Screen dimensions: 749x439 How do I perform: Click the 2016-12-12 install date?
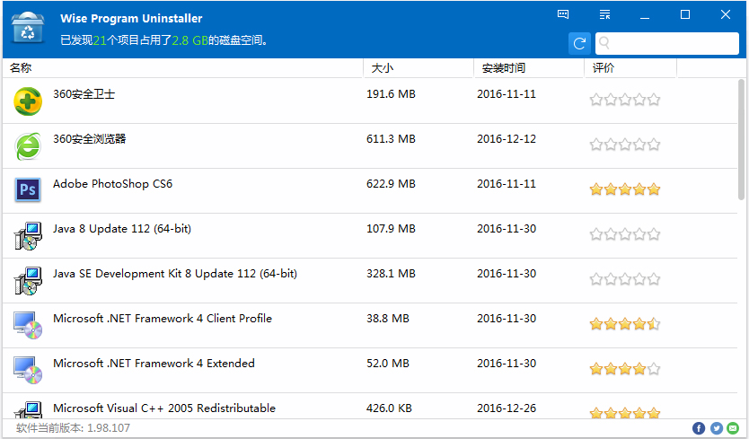tap(507, 139)
